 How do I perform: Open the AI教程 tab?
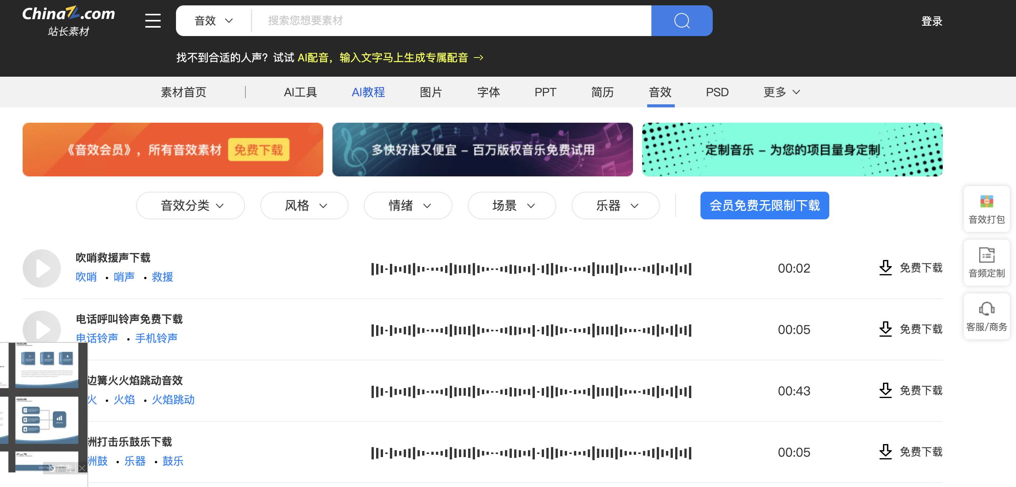click(x=368, y=92)
